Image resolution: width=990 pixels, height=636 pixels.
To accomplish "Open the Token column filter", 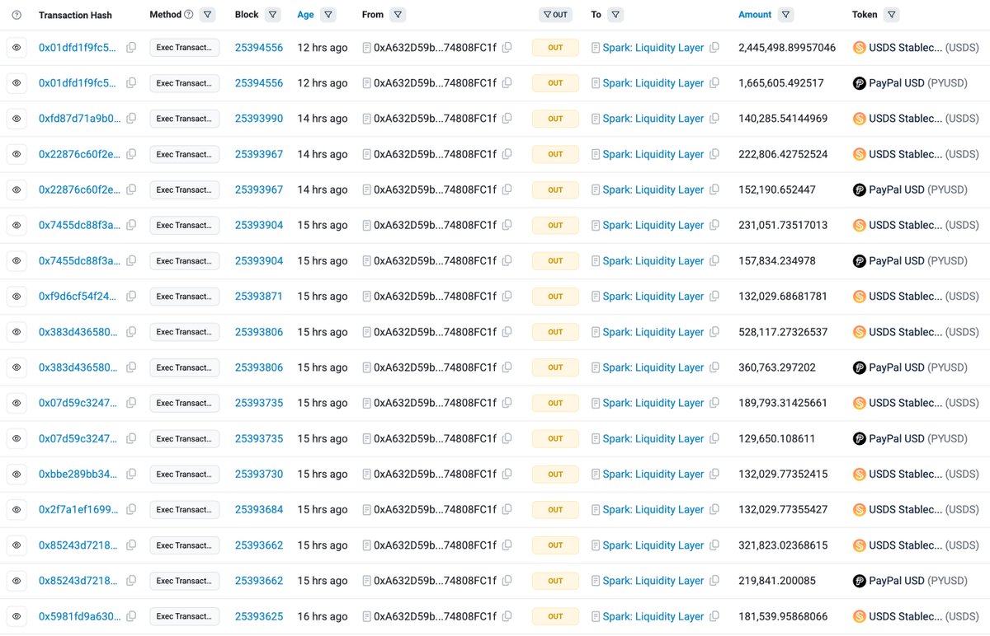I will tap(891, 15).
